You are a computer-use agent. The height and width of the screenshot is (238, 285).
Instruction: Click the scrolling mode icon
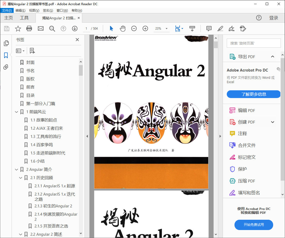(192, 29)
